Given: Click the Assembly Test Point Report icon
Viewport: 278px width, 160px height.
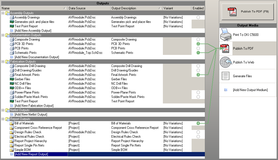Looking at the screenshot, I should tap(12, 26).
